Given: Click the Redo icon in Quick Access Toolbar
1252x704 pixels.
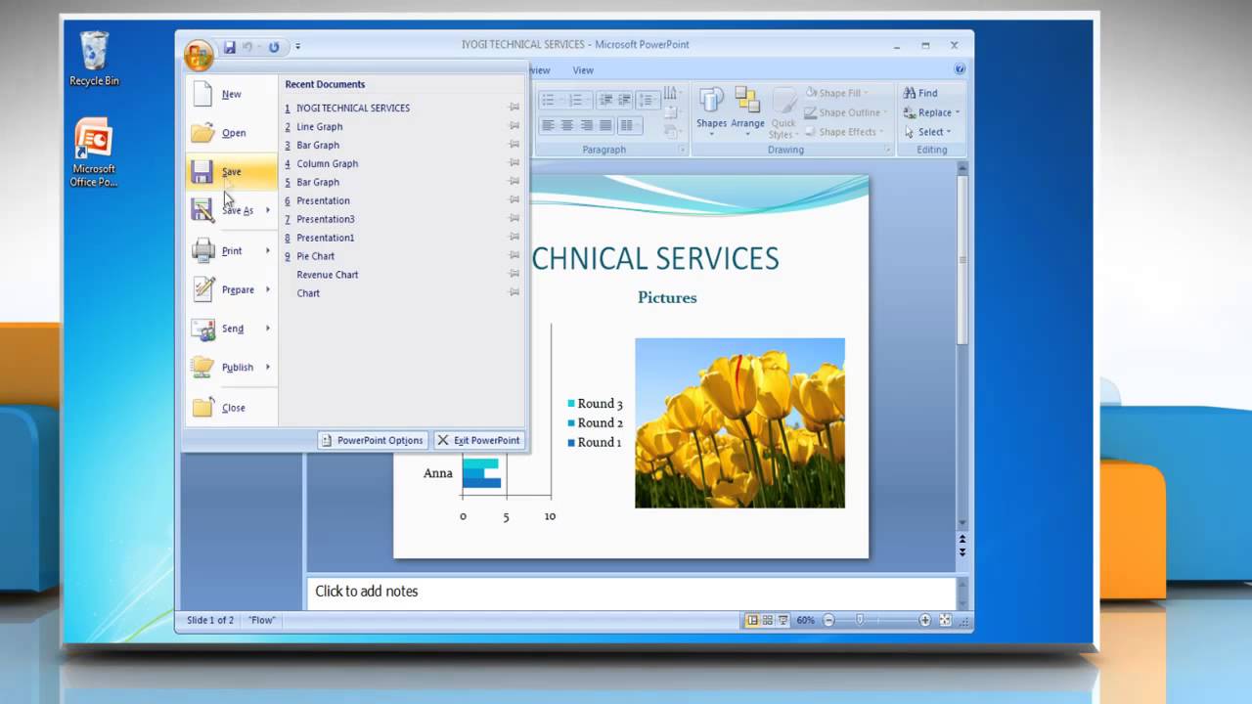Looking at the screenshot, I should [274, 47].
